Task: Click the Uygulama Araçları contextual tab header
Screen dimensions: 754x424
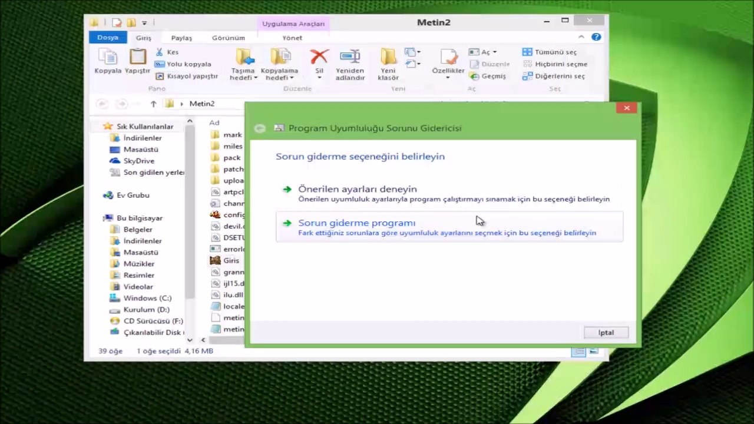Action: (293, 24)
